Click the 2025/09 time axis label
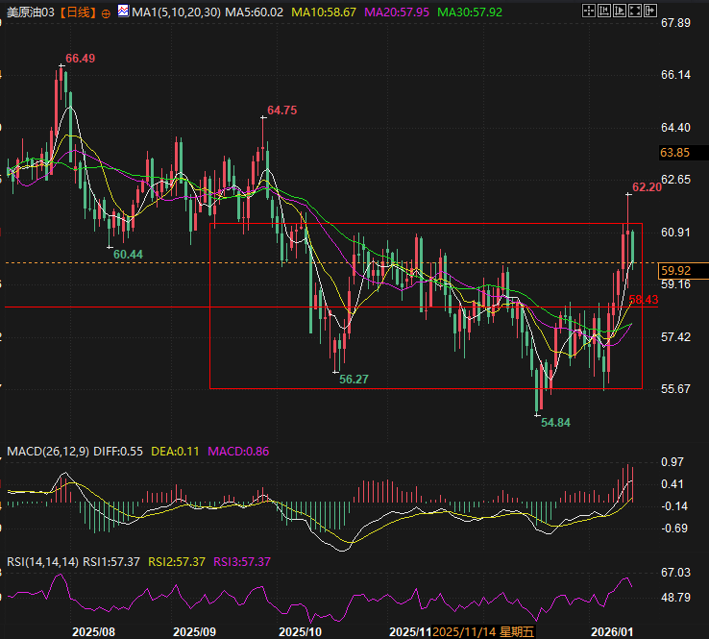 tap(194, 631)
